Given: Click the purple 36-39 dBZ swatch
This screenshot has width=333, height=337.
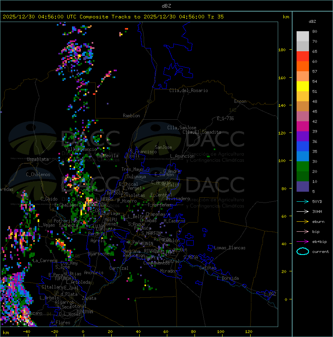Looking at the screenshot, I should click(303, 136).
